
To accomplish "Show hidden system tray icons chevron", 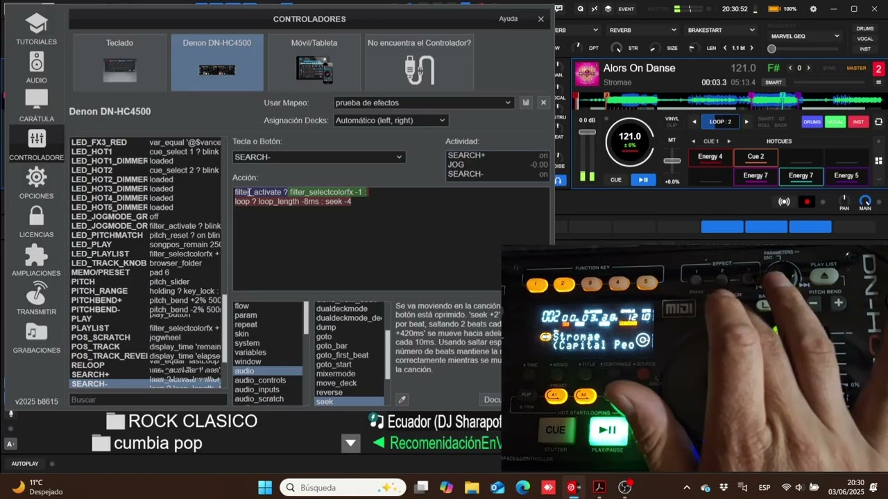I will (x=687, y=487).
